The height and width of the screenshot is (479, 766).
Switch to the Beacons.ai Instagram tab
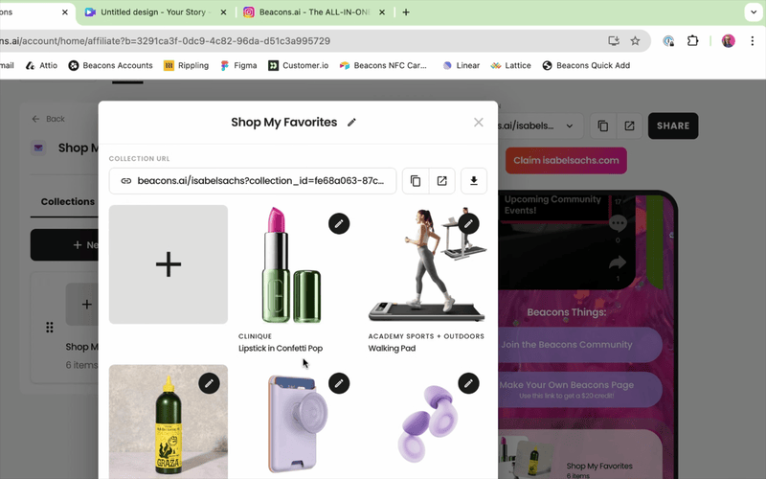[x=314, y=12]
